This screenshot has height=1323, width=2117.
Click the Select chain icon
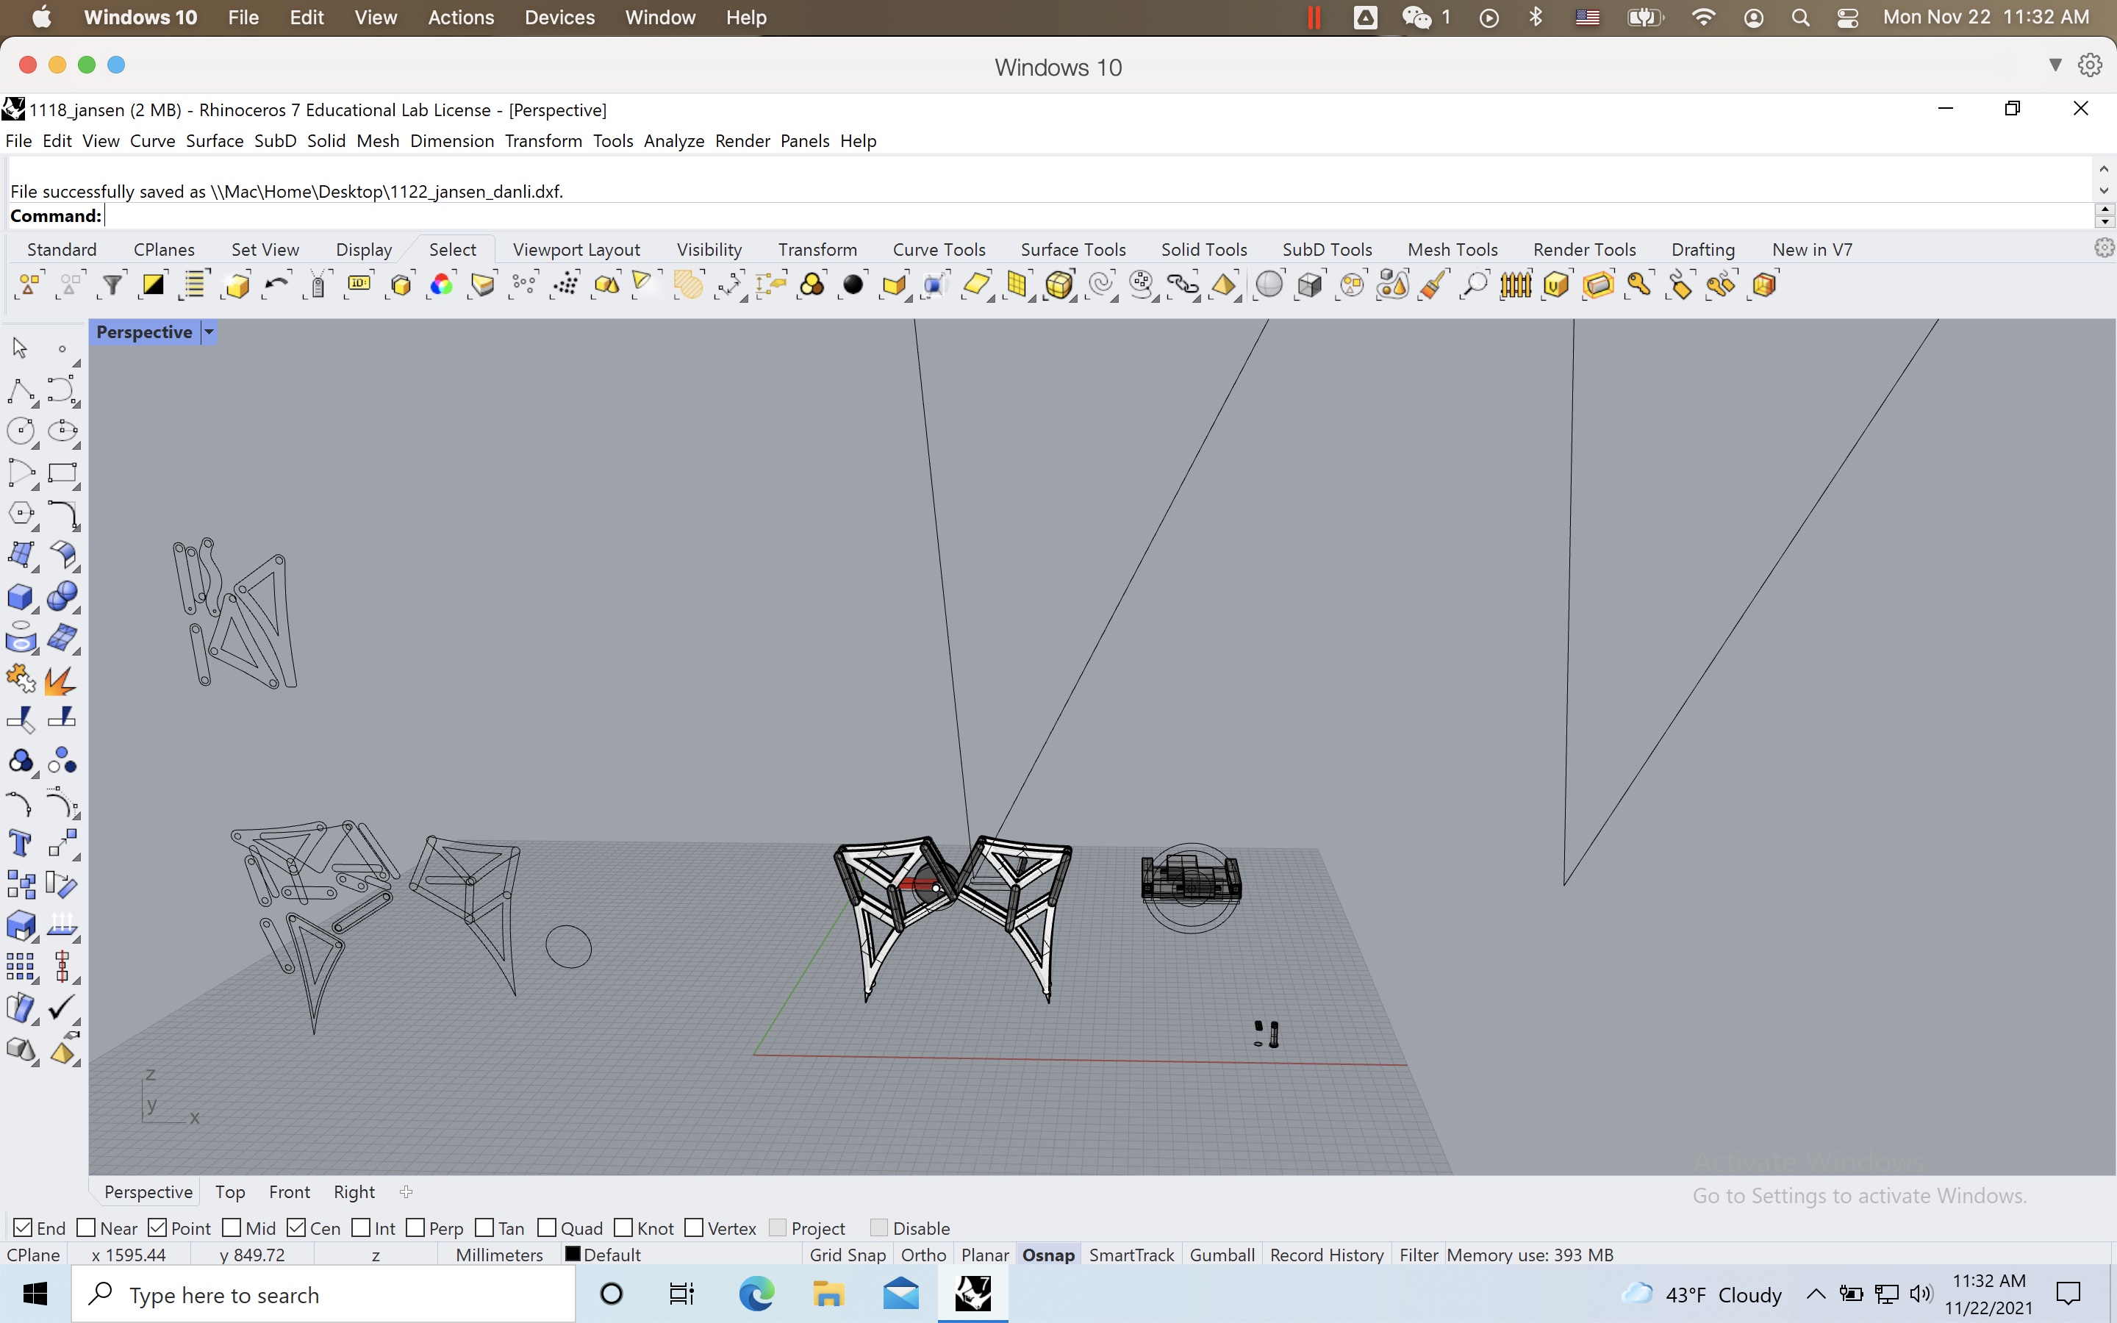coord(1183,285)
